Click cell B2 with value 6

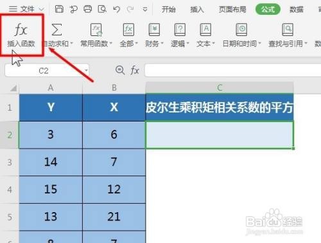(x=114, y=135)
